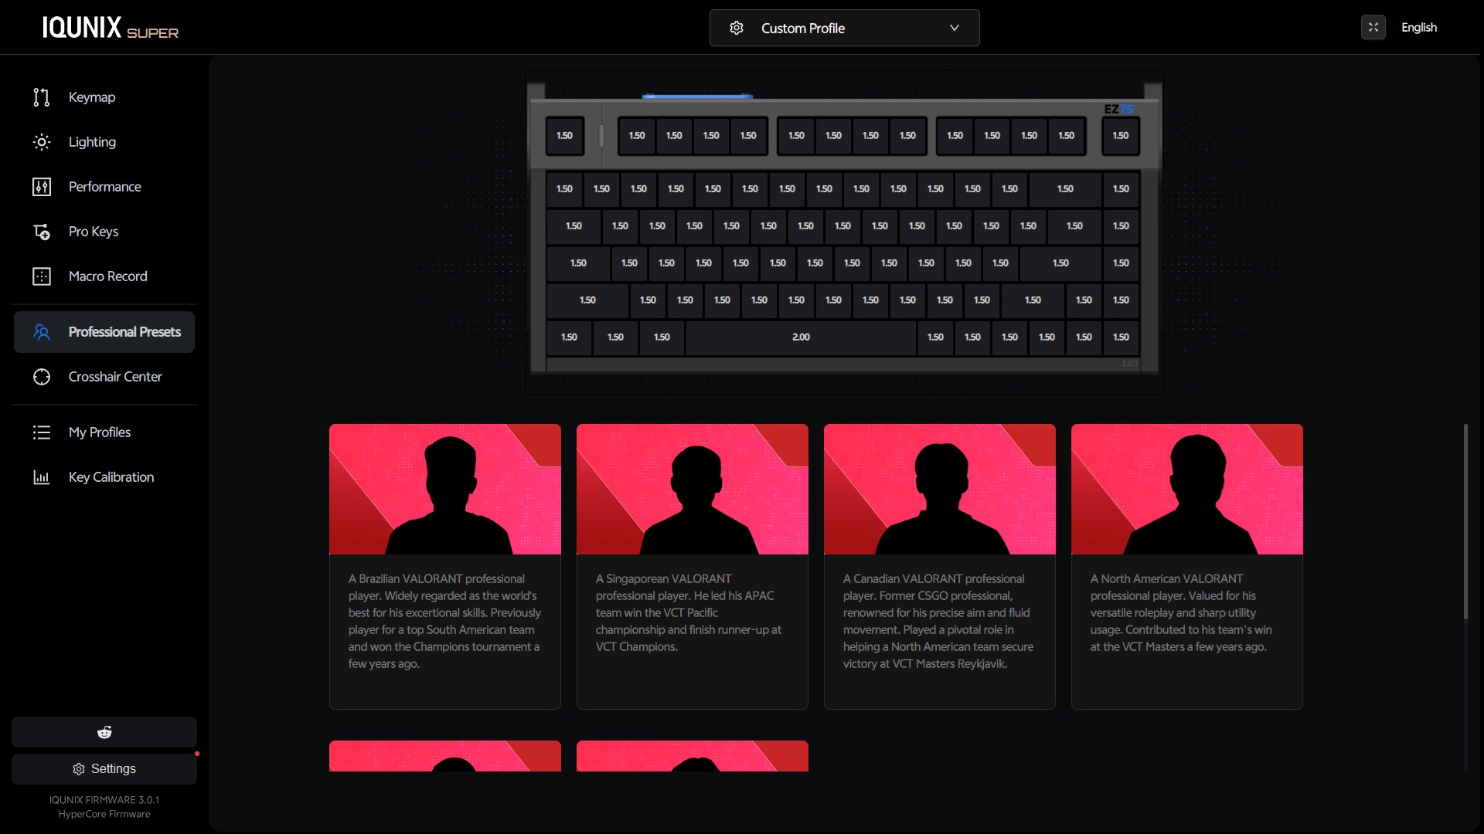Select the North American VALORANT player preset image
Screen dimensions: 1484x834
pos(1187,489)
